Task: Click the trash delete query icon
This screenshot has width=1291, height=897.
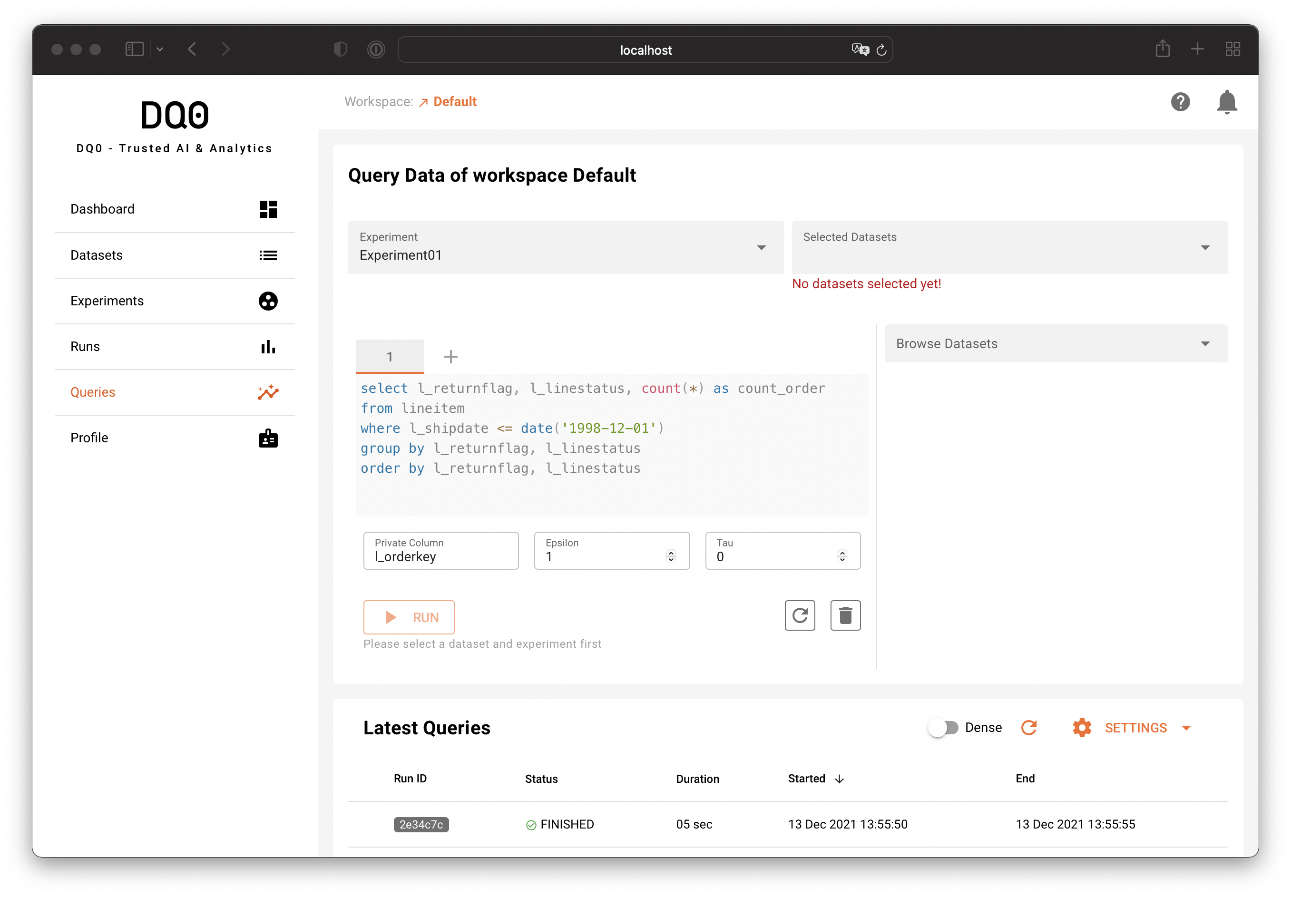Action: click(x=845, y=615)
